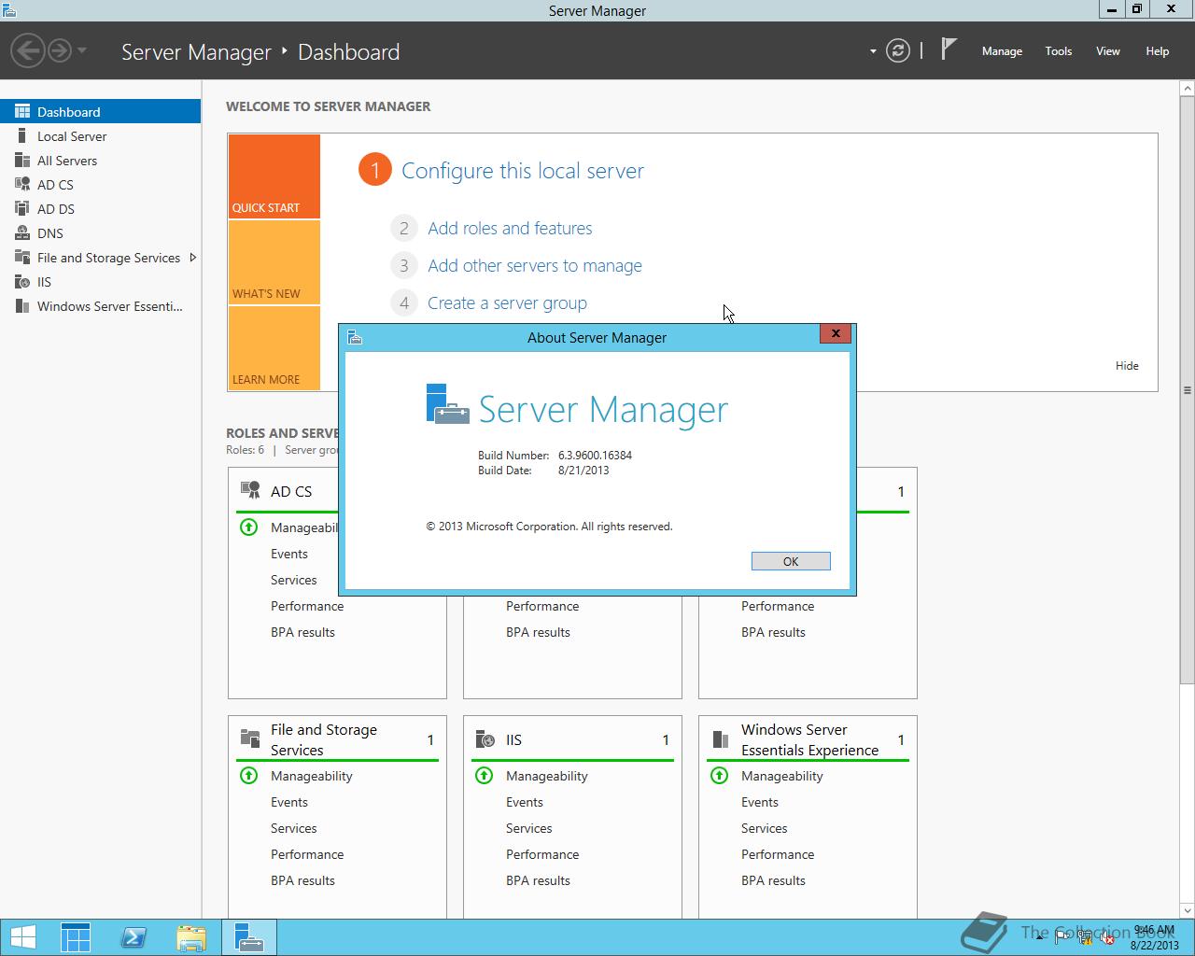This screenshot has height=956, width=1195.
Task: Click the refresh icon in the toolbar
Action: pos(898,51)
